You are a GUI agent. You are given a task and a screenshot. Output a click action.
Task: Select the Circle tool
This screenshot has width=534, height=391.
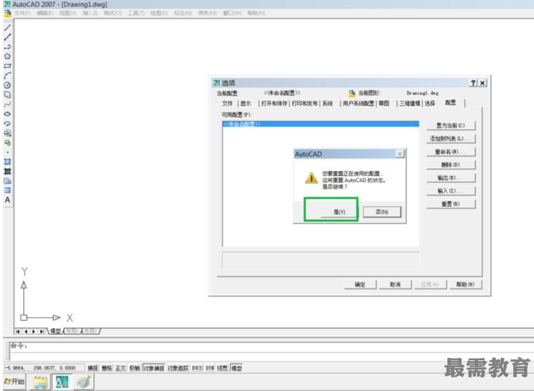(8, 85)
